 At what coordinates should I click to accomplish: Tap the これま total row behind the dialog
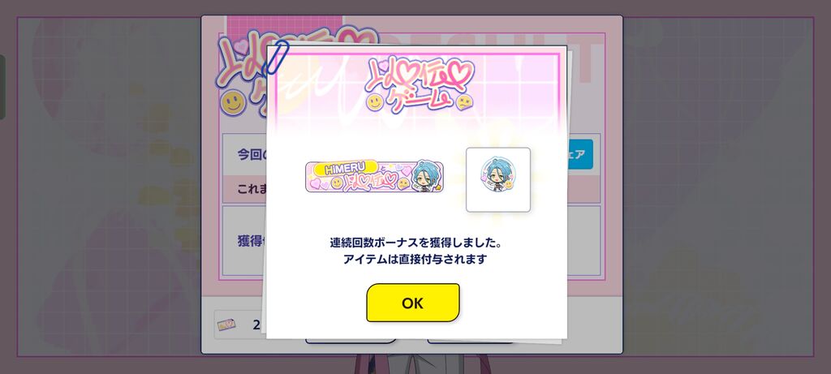[244, 190]
